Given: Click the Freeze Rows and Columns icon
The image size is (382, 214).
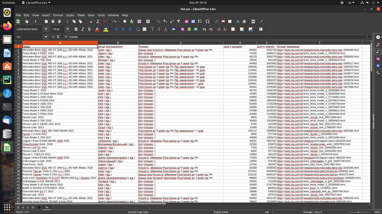Looking at the screenshot, I should tap(244, 22).
